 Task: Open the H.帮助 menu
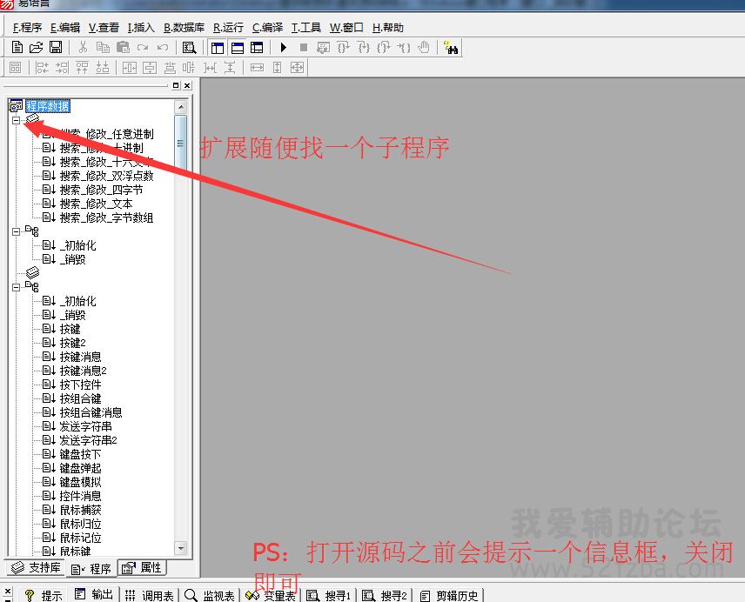click(387, 28)
